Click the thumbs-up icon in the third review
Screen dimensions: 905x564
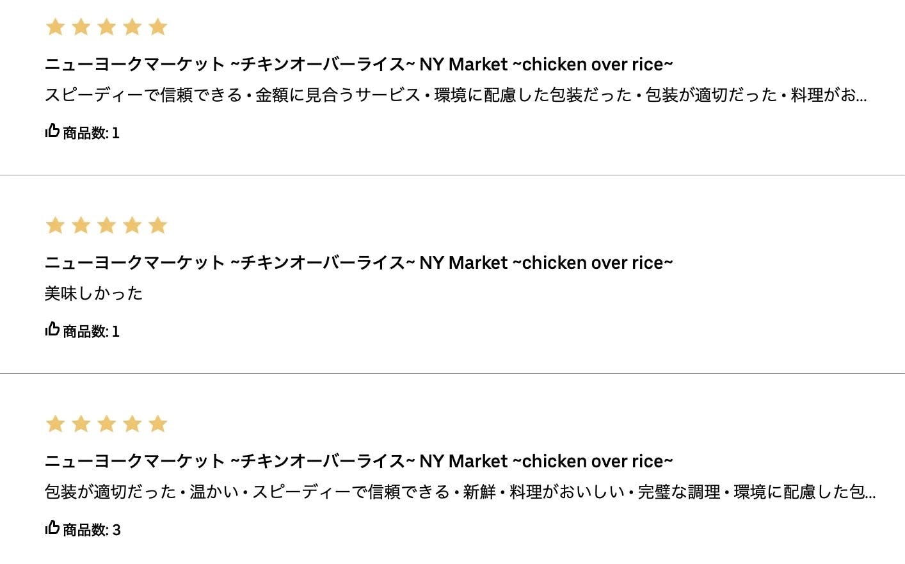tap(52, 528)
